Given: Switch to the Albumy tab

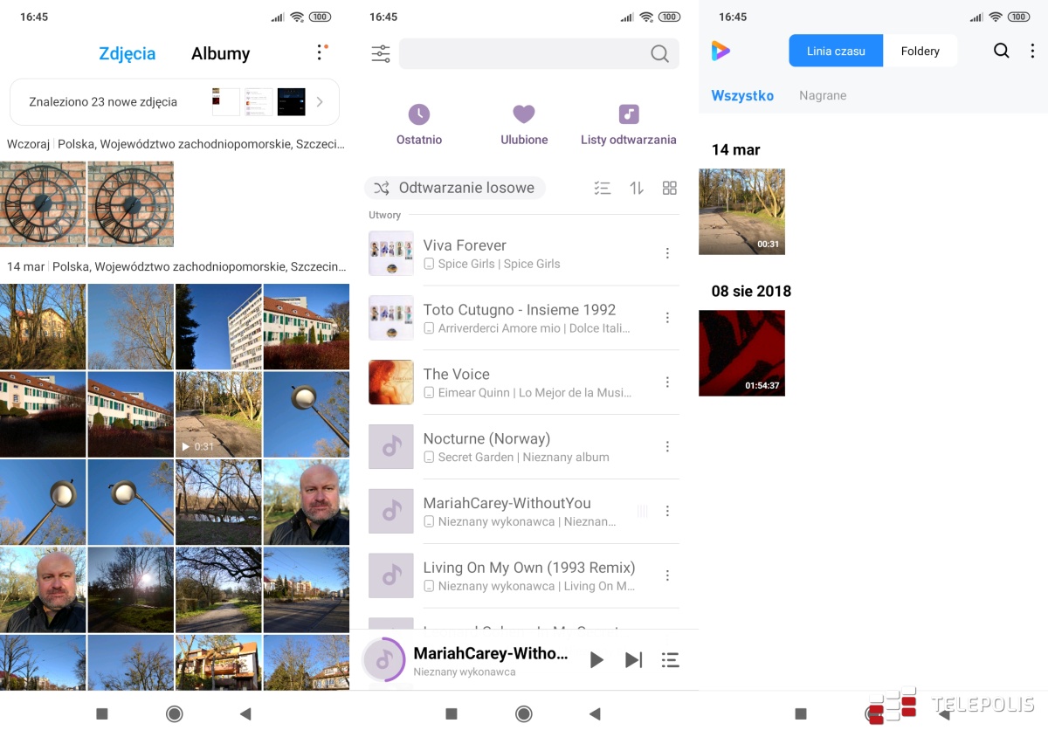Looking at the screenshot, I should [220, 53].
